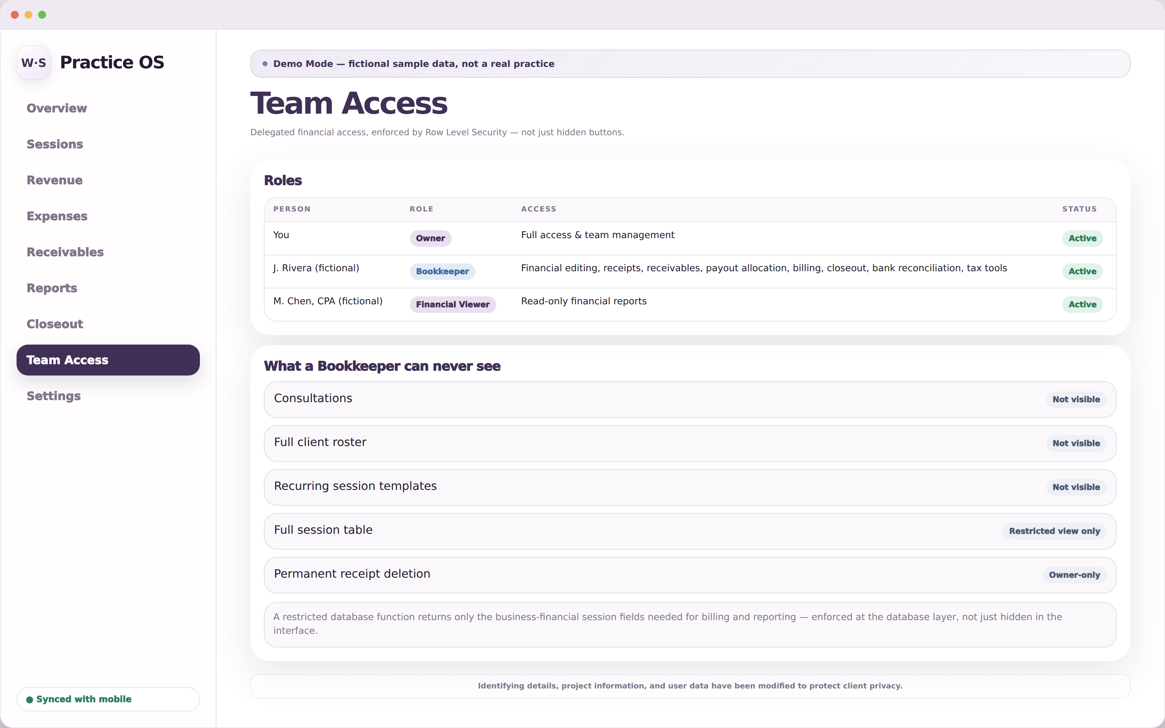Viewport: 1165px width, 728px height.
Task: Switch to the Reports page
Action: (52, 288)
